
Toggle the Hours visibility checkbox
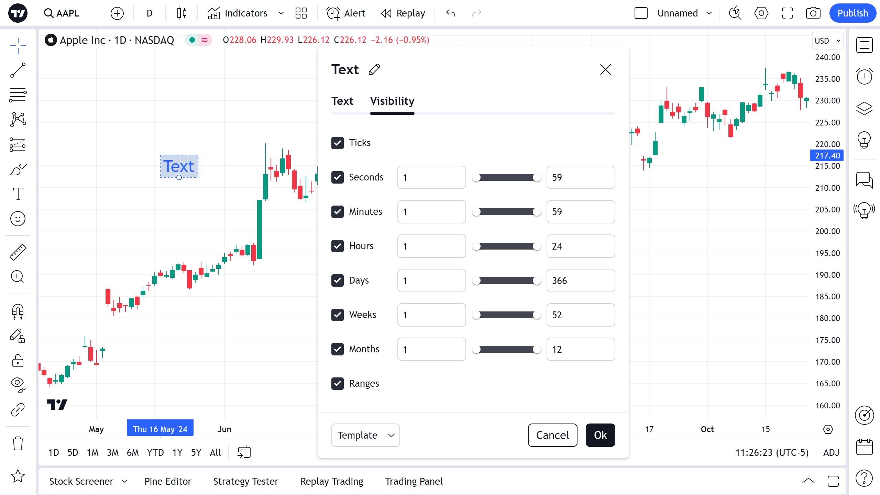click(338, 246)
